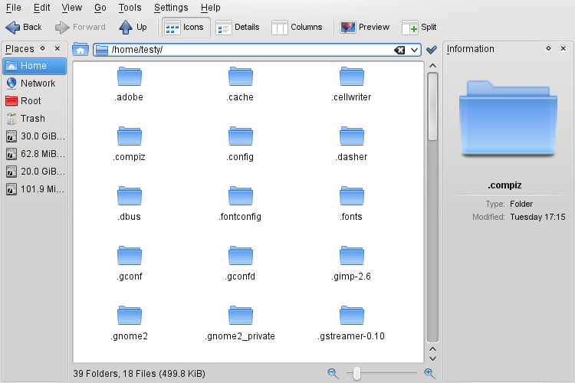Switch to Columns view mode

[x=297, y=28]
